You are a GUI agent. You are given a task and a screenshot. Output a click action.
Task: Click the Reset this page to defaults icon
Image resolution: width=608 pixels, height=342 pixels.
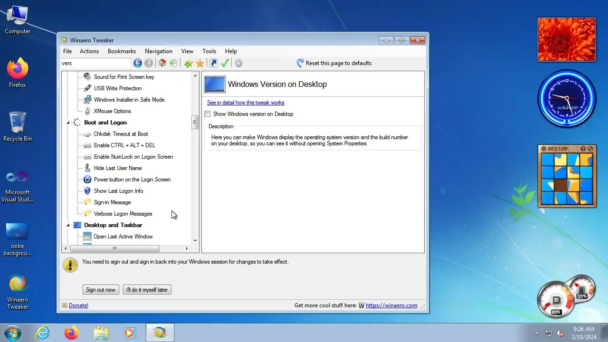click(x=300, y=63)
